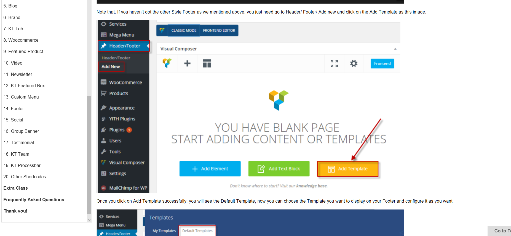Click the fullscreen arrows icon
511x236 pixels.
point(334,63)
